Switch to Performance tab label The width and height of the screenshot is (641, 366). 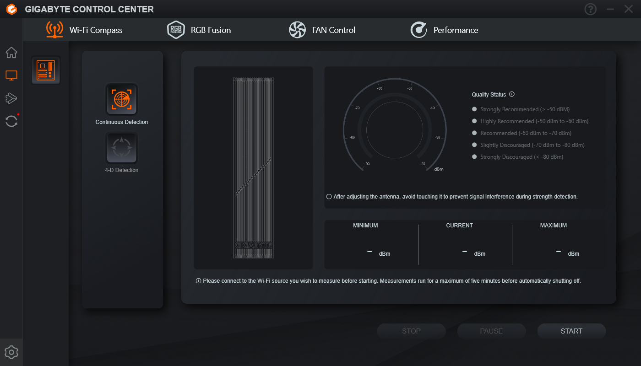pos(456,30)
